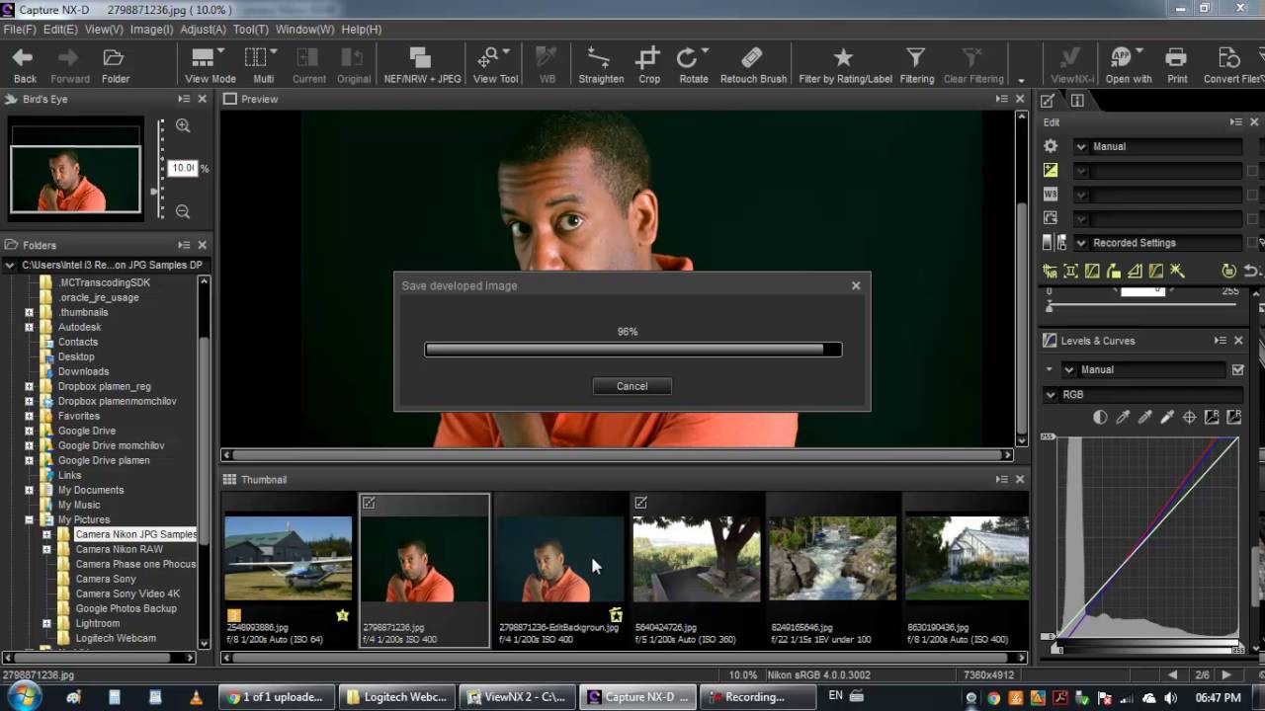Open the Window(W) menu
Image resolution: width=1265 pixels, height=711 pixels.
point(304,30)
